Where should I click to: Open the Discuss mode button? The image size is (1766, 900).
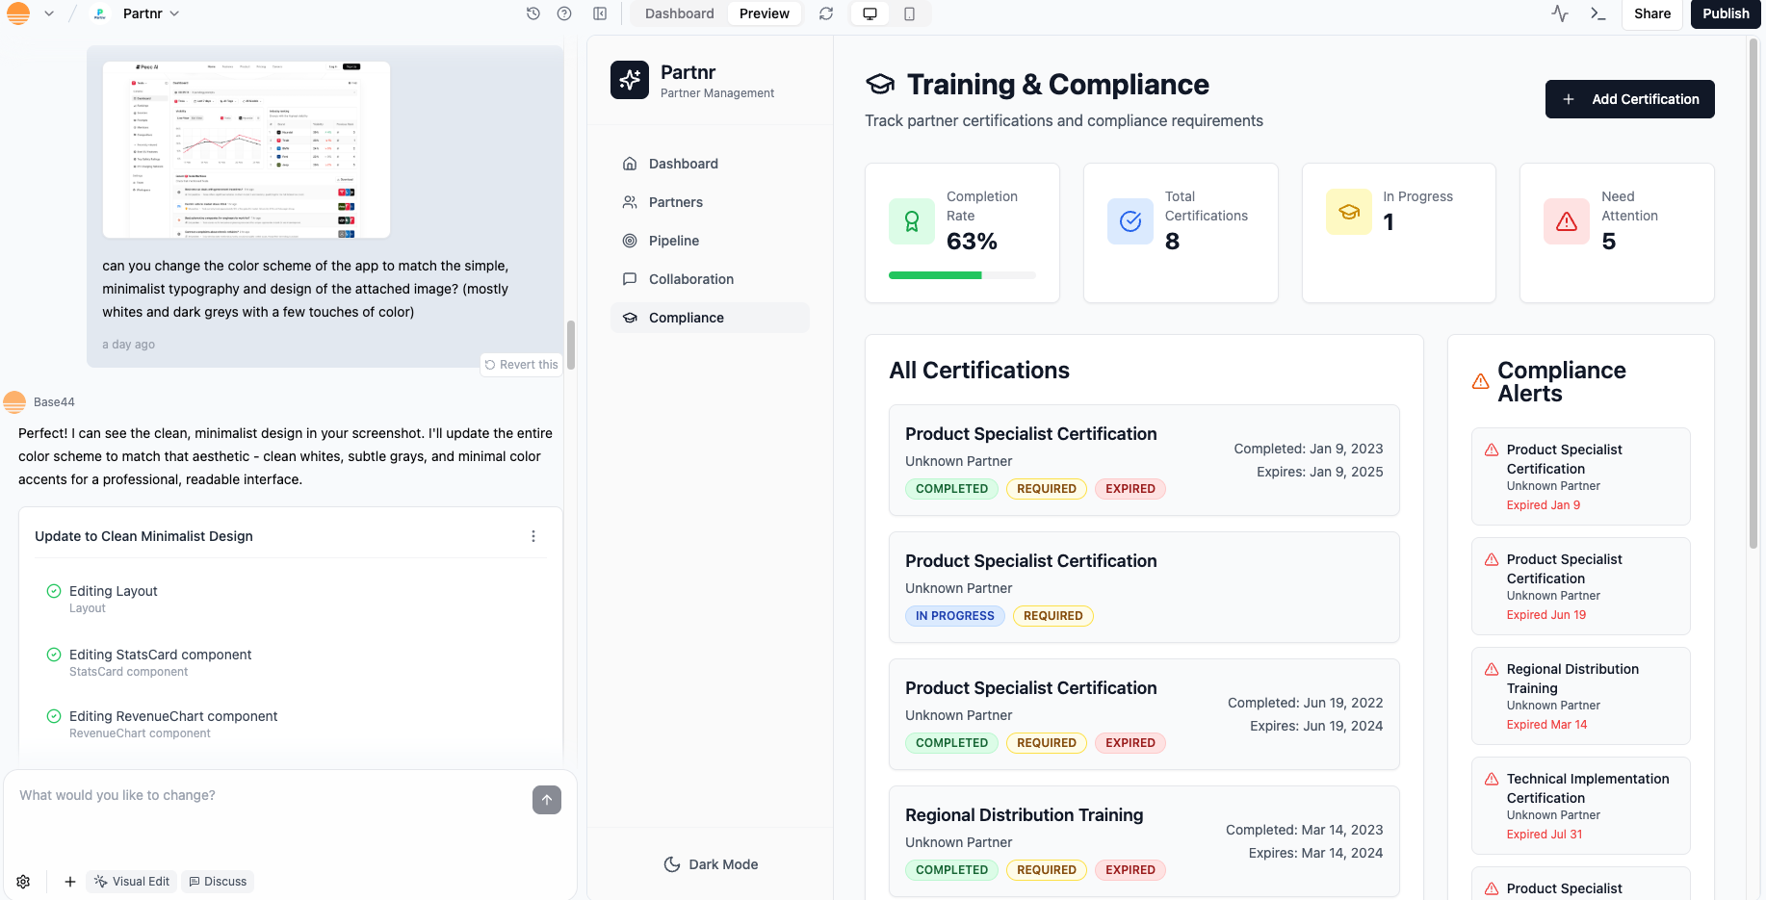coord(218,882)
